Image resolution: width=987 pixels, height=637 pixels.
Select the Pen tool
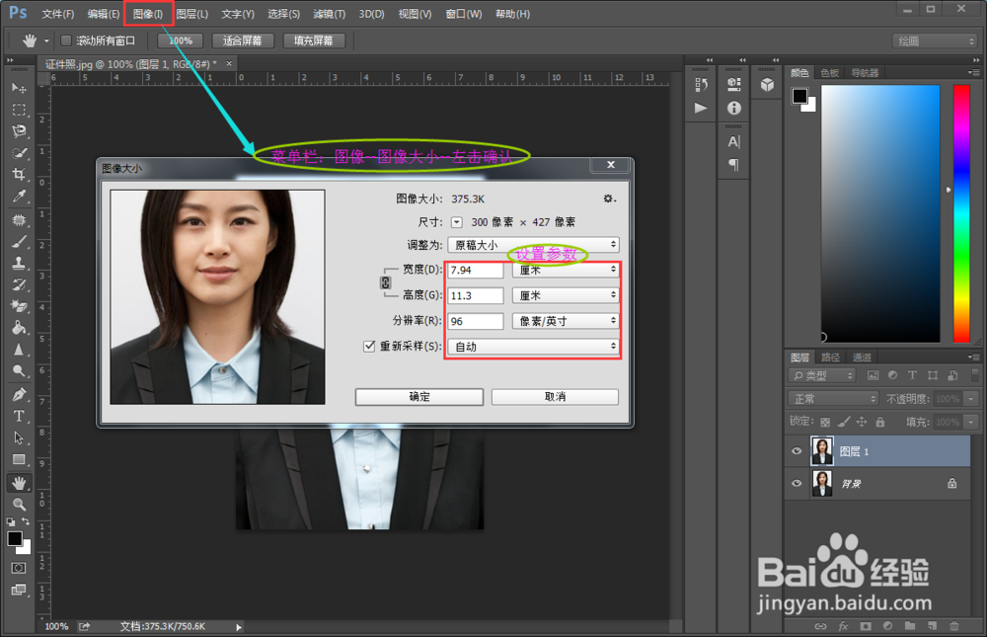point(19,394)
